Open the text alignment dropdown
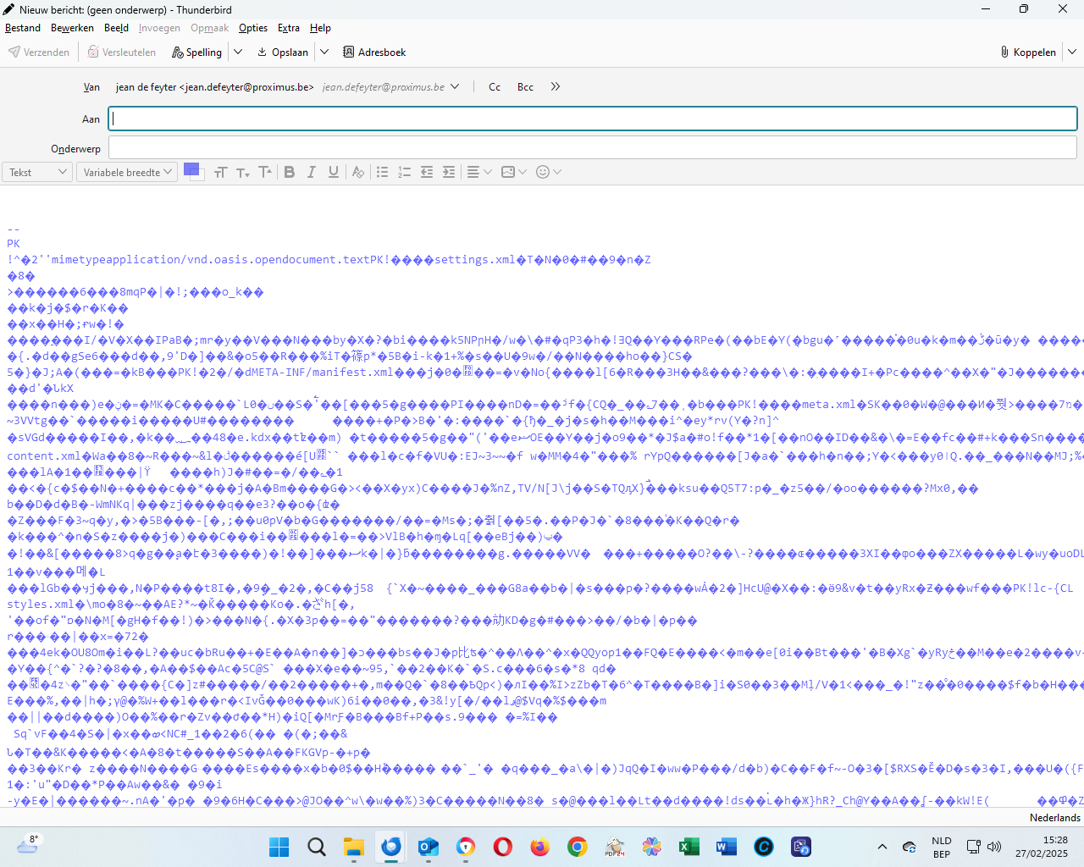The image size is (1084, 867). [x=479, y=172]
